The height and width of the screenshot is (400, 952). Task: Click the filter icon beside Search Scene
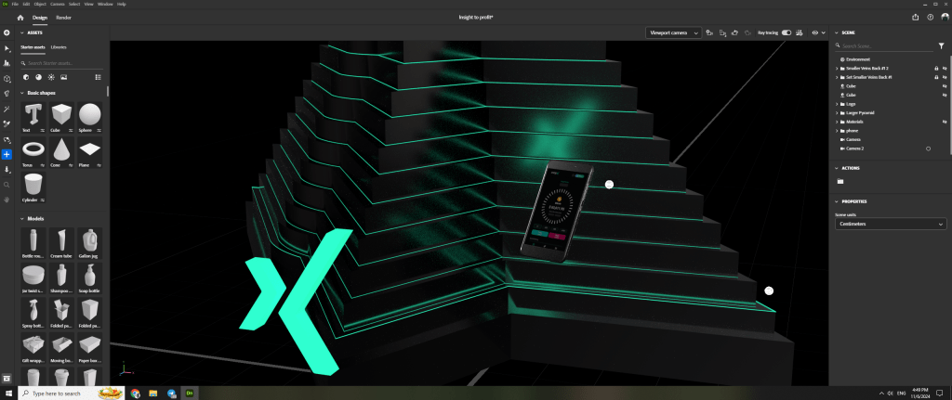(x=940, y=45)
